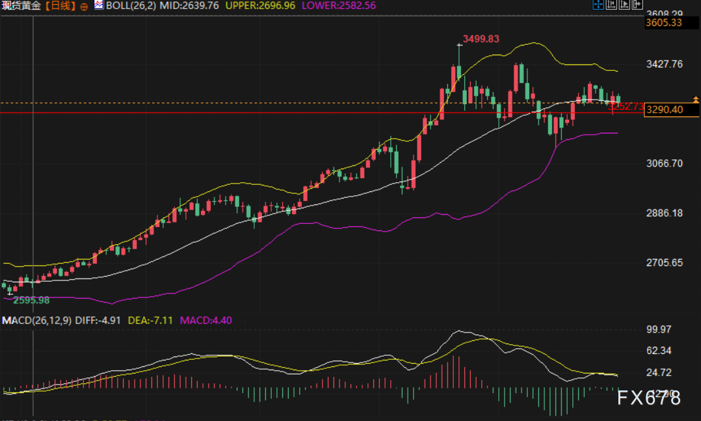
Task: Click the jump-to-start chart icon
Action: (x=611, y=5)
